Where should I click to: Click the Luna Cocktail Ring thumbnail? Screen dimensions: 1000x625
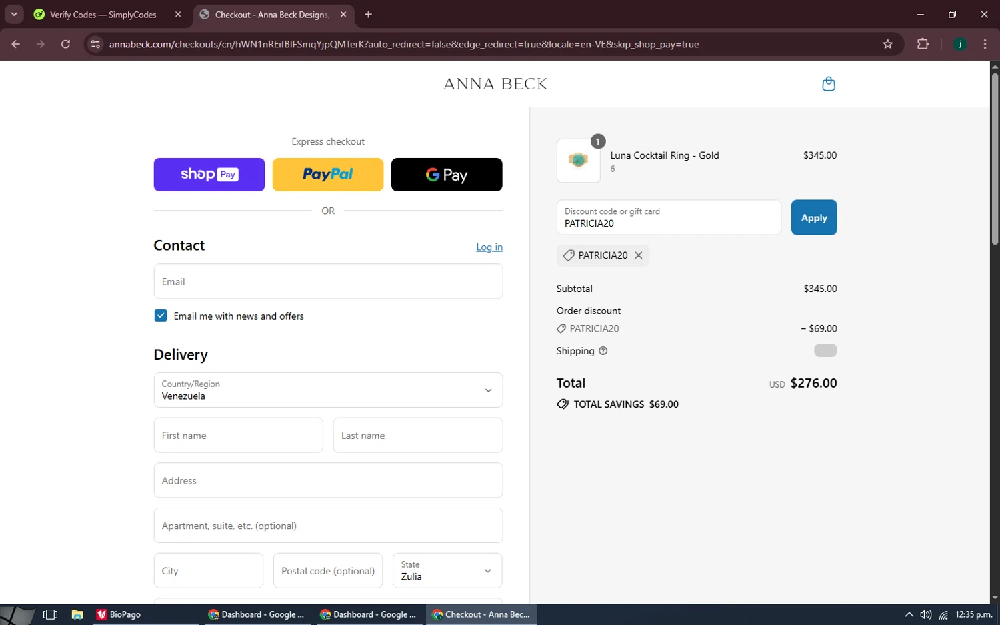click(579, 161)
